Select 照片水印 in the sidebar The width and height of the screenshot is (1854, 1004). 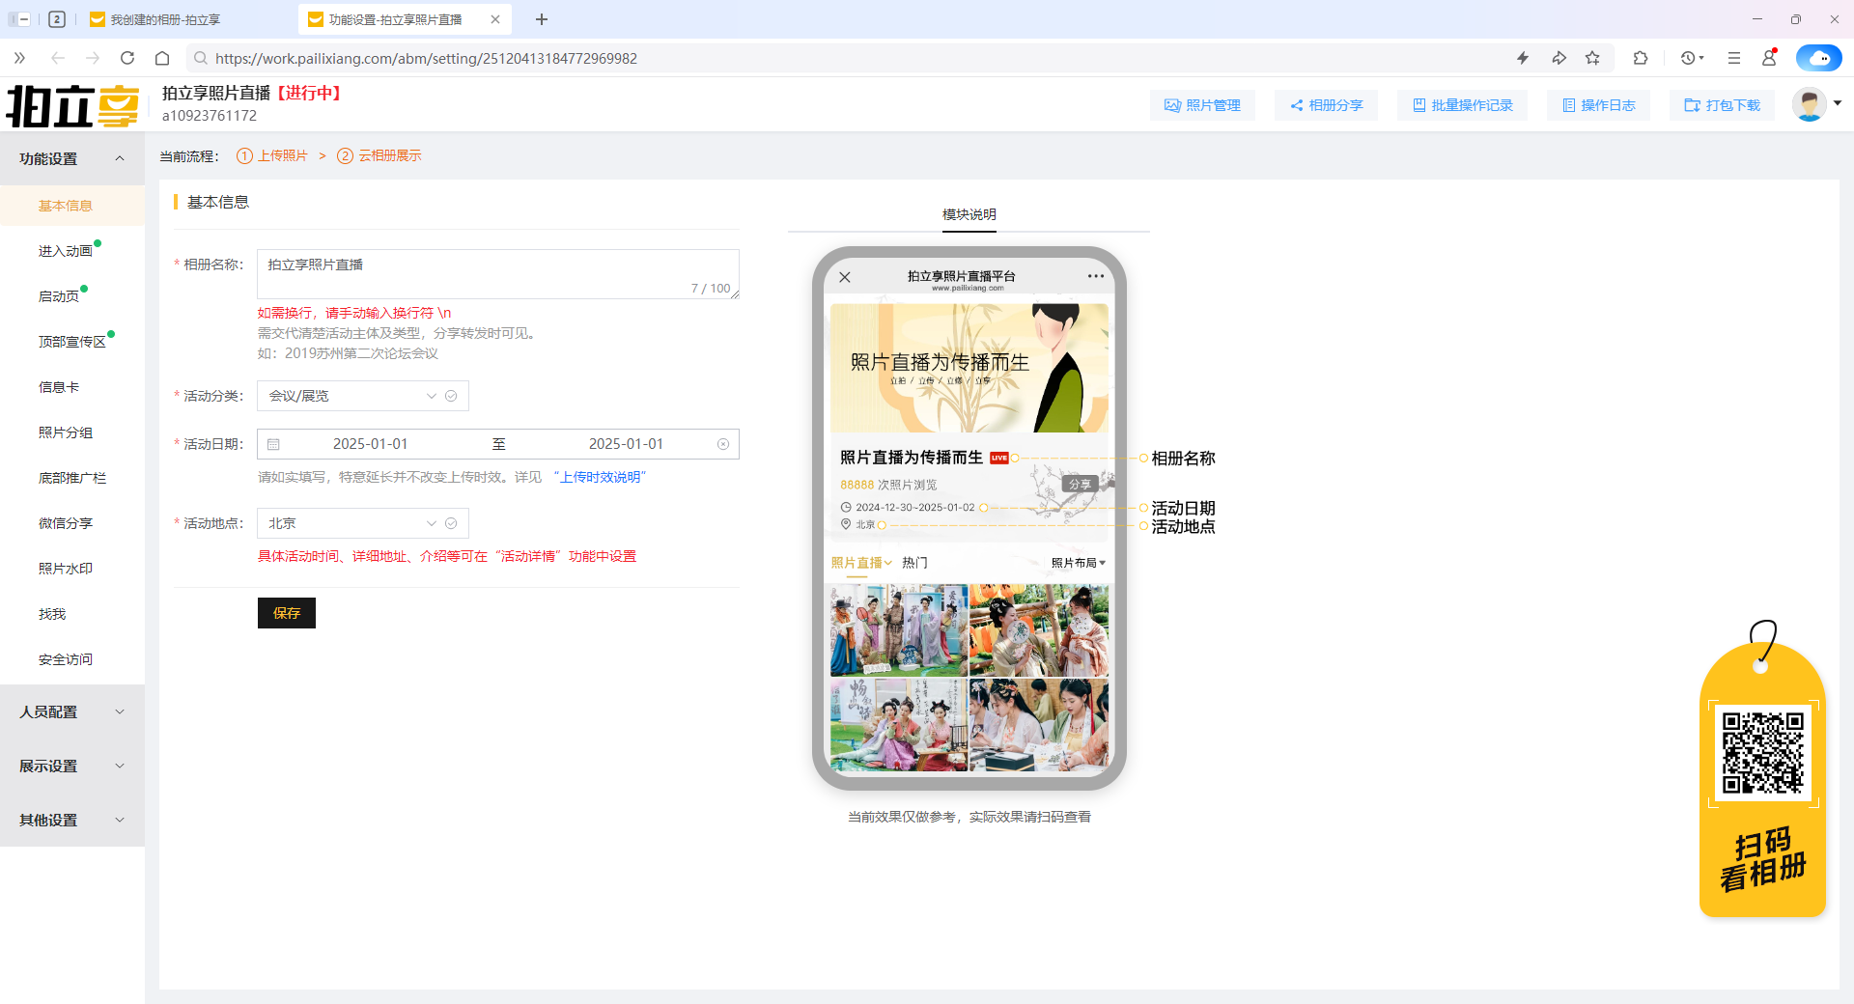click(66, 569)
